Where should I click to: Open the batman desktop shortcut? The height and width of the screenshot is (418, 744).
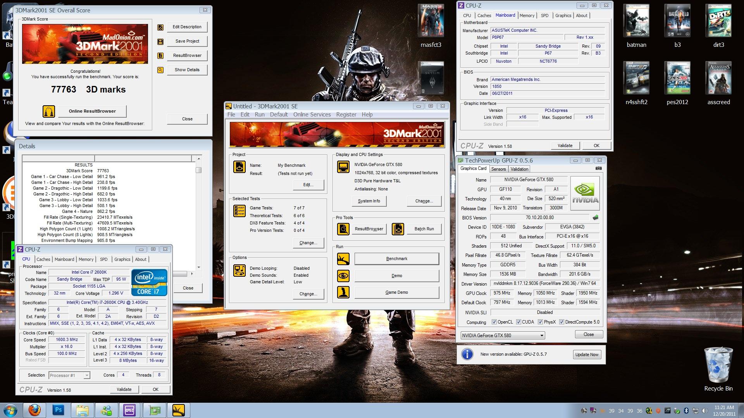pyautogui.click(x=636, y=26)
